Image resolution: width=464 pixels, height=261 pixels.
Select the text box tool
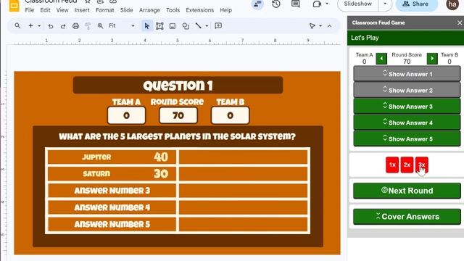(x=159, y=26)
